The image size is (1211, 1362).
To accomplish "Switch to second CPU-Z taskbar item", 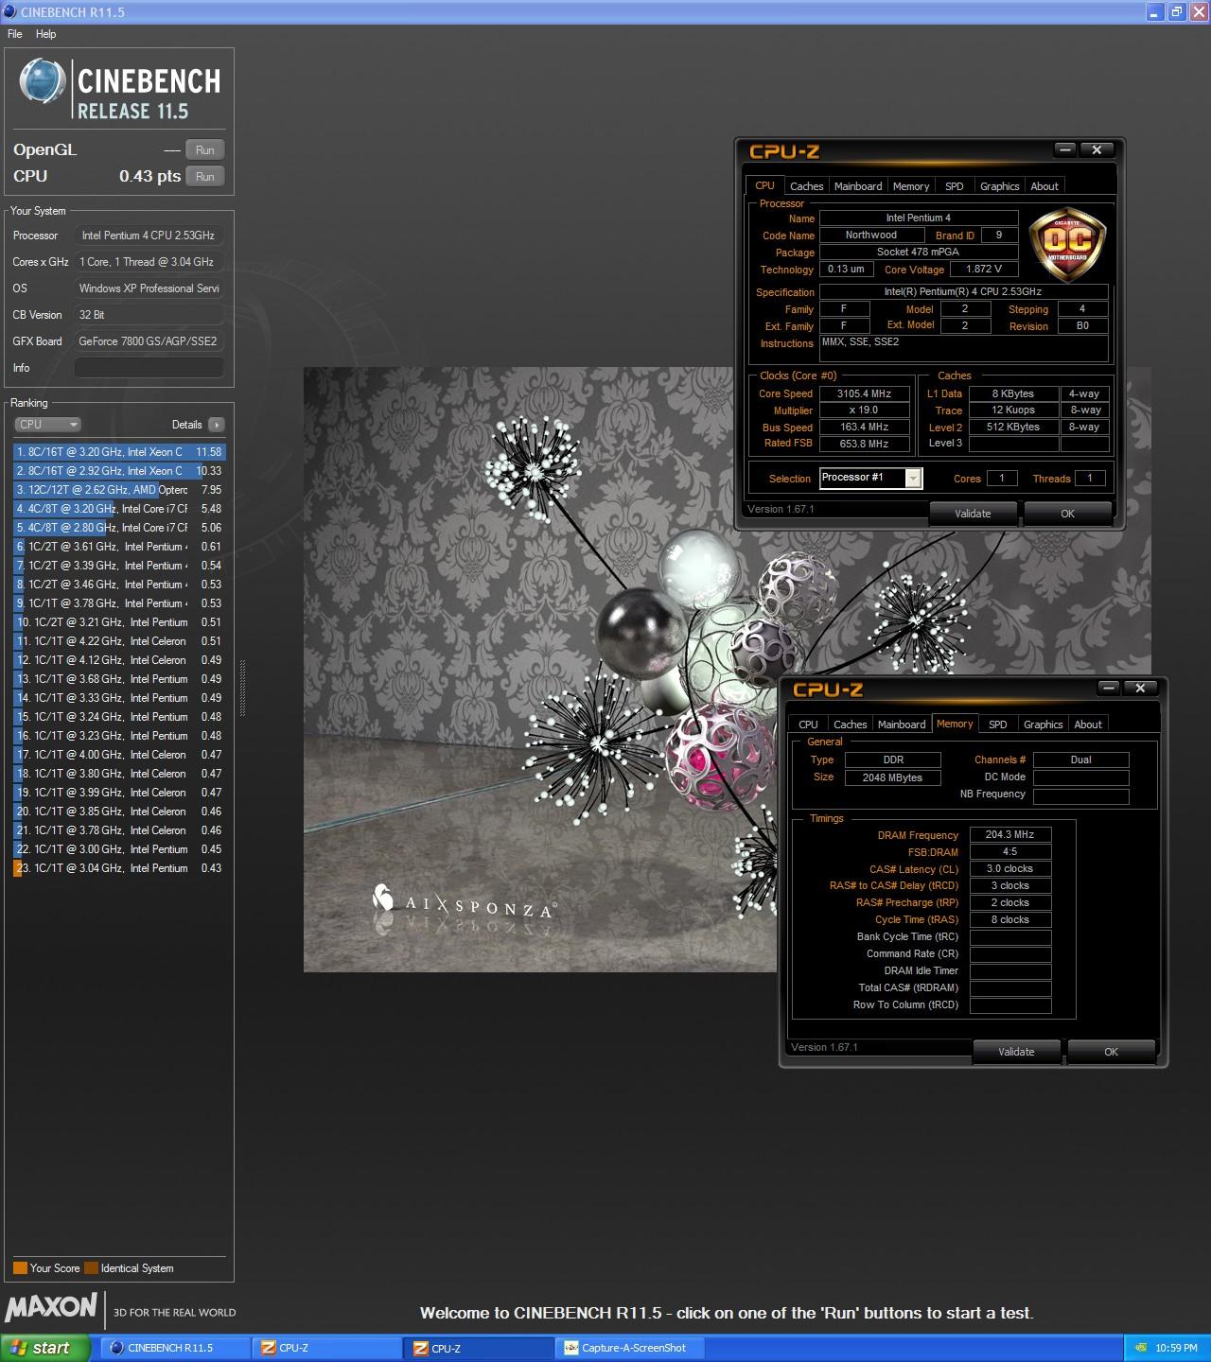I will tap(480, 1348).
